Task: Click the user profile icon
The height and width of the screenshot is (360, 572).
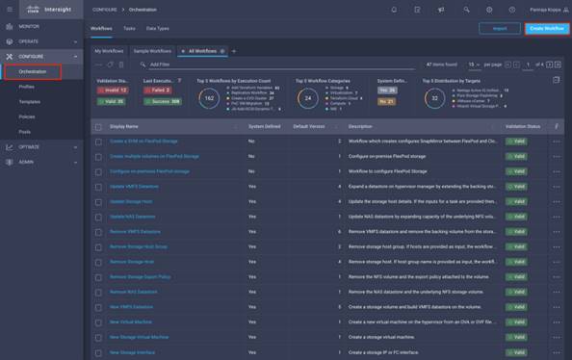Action: coord(566,10)
